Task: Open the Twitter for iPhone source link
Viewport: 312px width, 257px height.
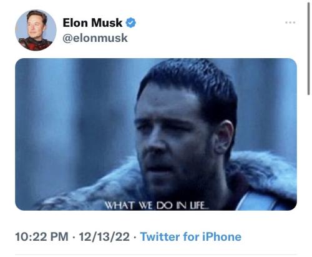Action: point(191,237)
